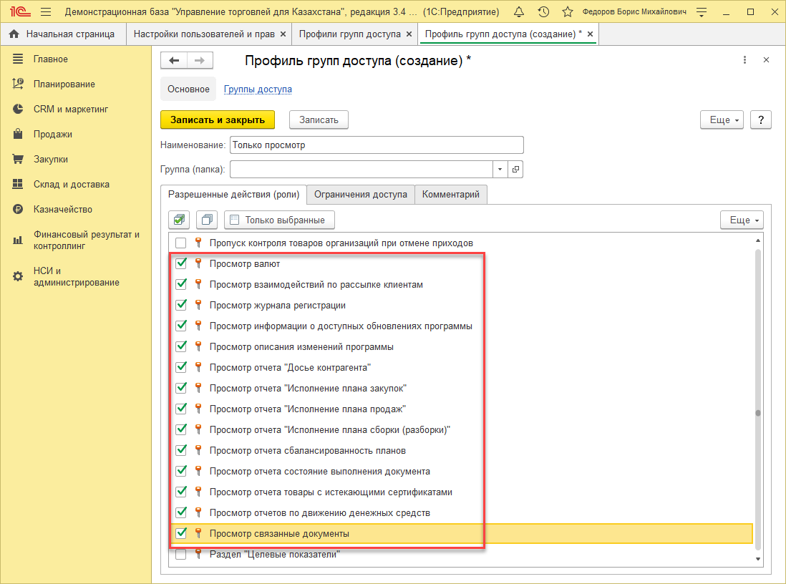Viewport: 786px width, 584px height.
Task: Open the Группы доступа link
Action: click(258, 89)
